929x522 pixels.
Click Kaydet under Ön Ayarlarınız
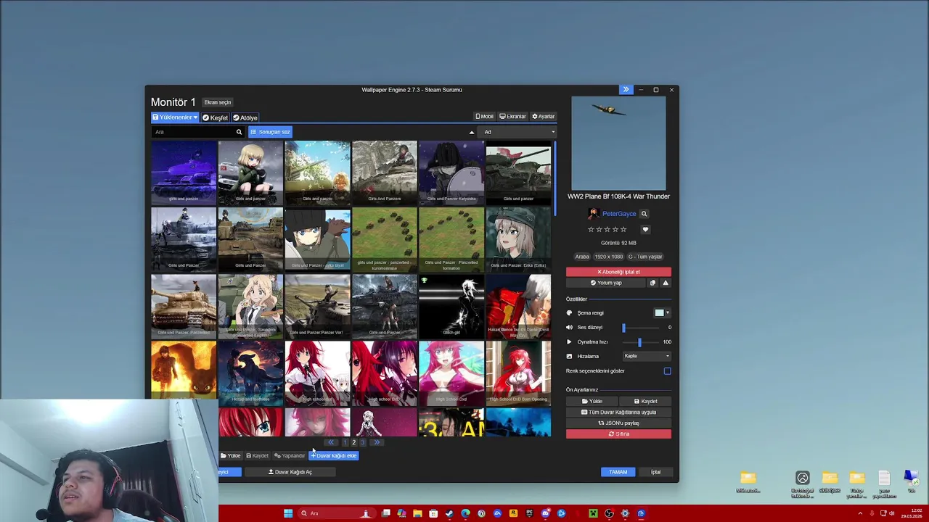645,401
